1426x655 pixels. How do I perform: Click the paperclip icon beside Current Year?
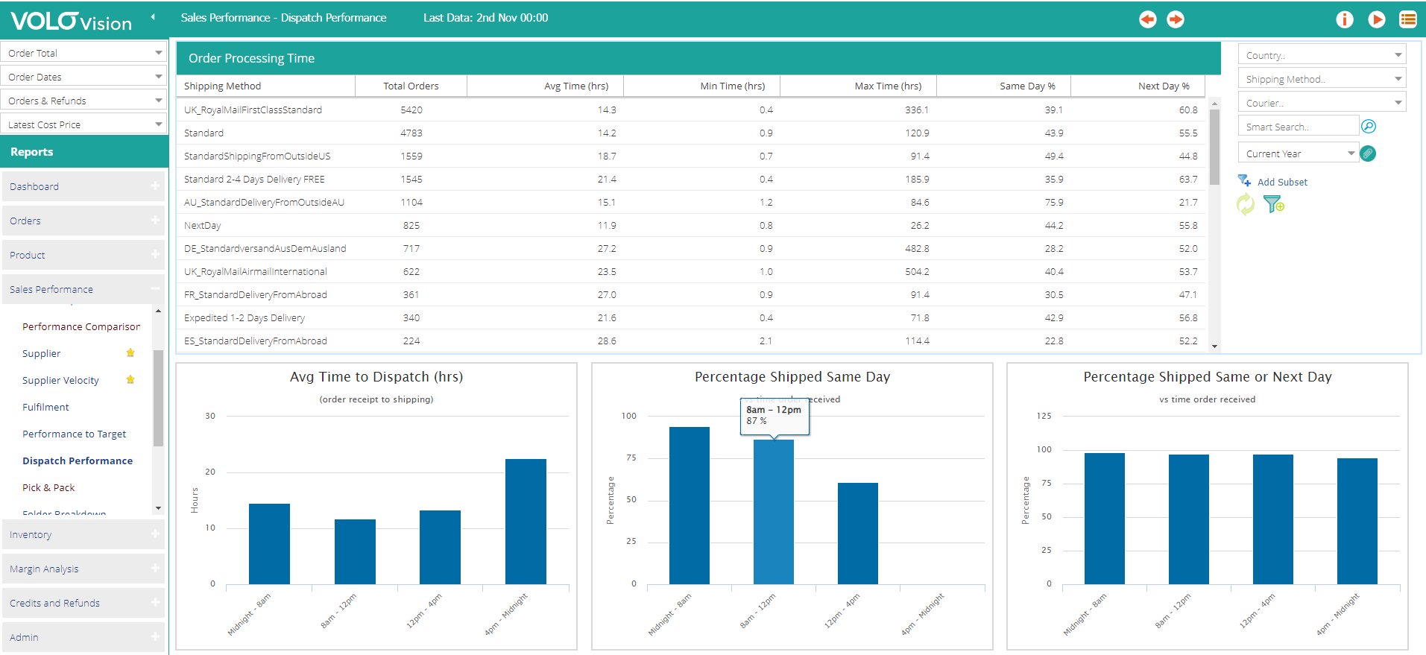(x=1368, y=154)
